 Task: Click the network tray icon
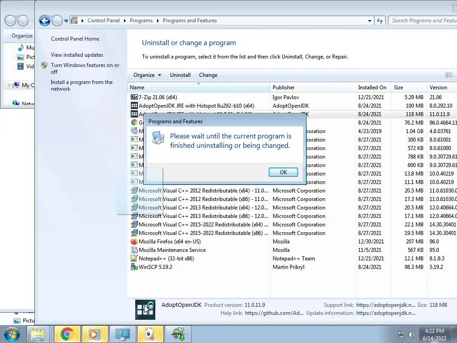pos(401,335)
